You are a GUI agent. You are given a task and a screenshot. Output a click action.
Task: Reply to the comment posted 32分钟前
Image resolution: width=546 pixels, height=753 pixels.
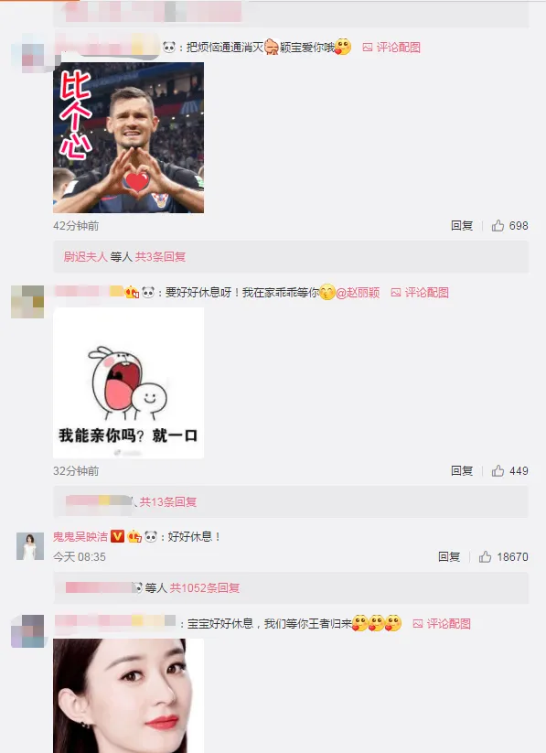[x=462, y=470]
